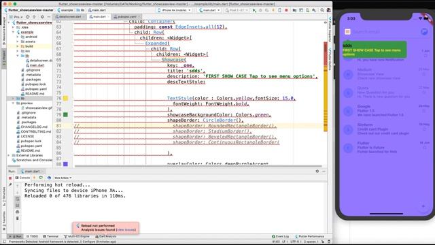The image size is (435, 245).
Task: Expand the build folder
Action: click(x=17, y=46)
